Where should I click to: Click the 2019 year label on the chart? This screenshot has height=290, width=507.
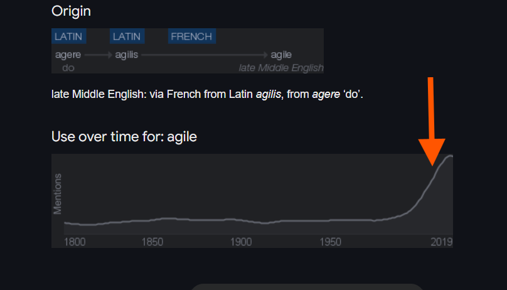[x=441, y=242]
